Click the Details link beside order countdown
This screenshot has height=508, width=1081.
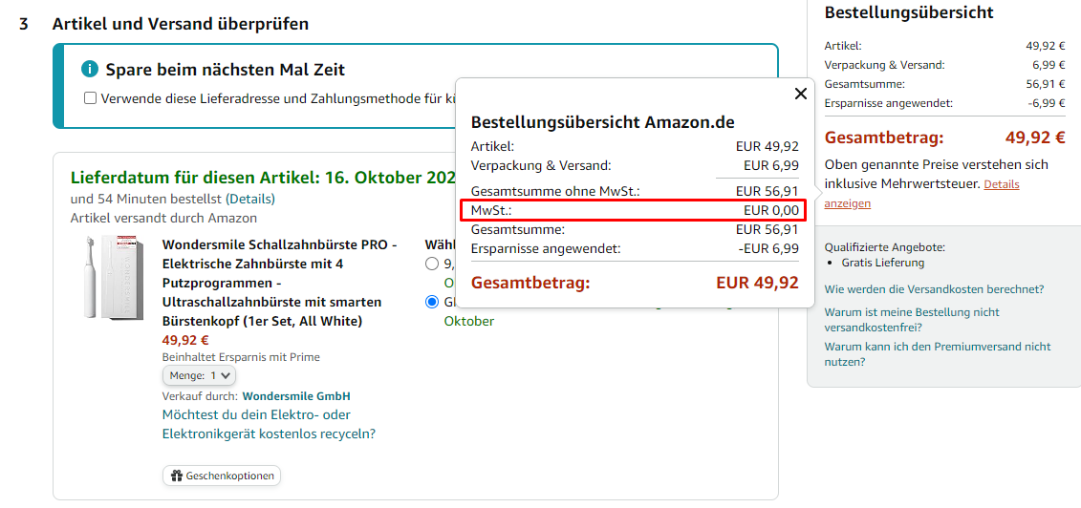tap(250, 199)
